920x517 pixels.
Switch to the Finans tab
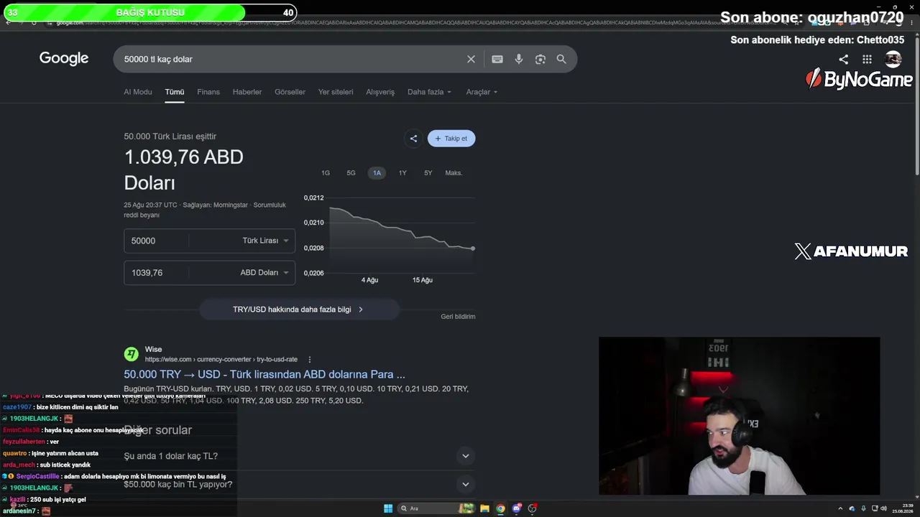pyautogui.click(x=208, y=92)
